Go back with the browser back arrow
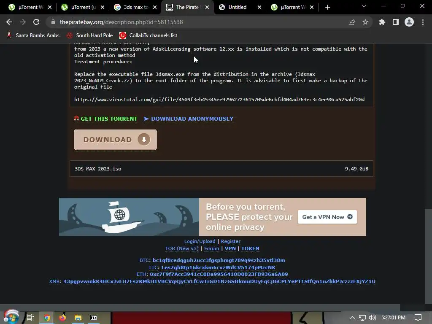 pyautogui.click(x=9, y=22)
